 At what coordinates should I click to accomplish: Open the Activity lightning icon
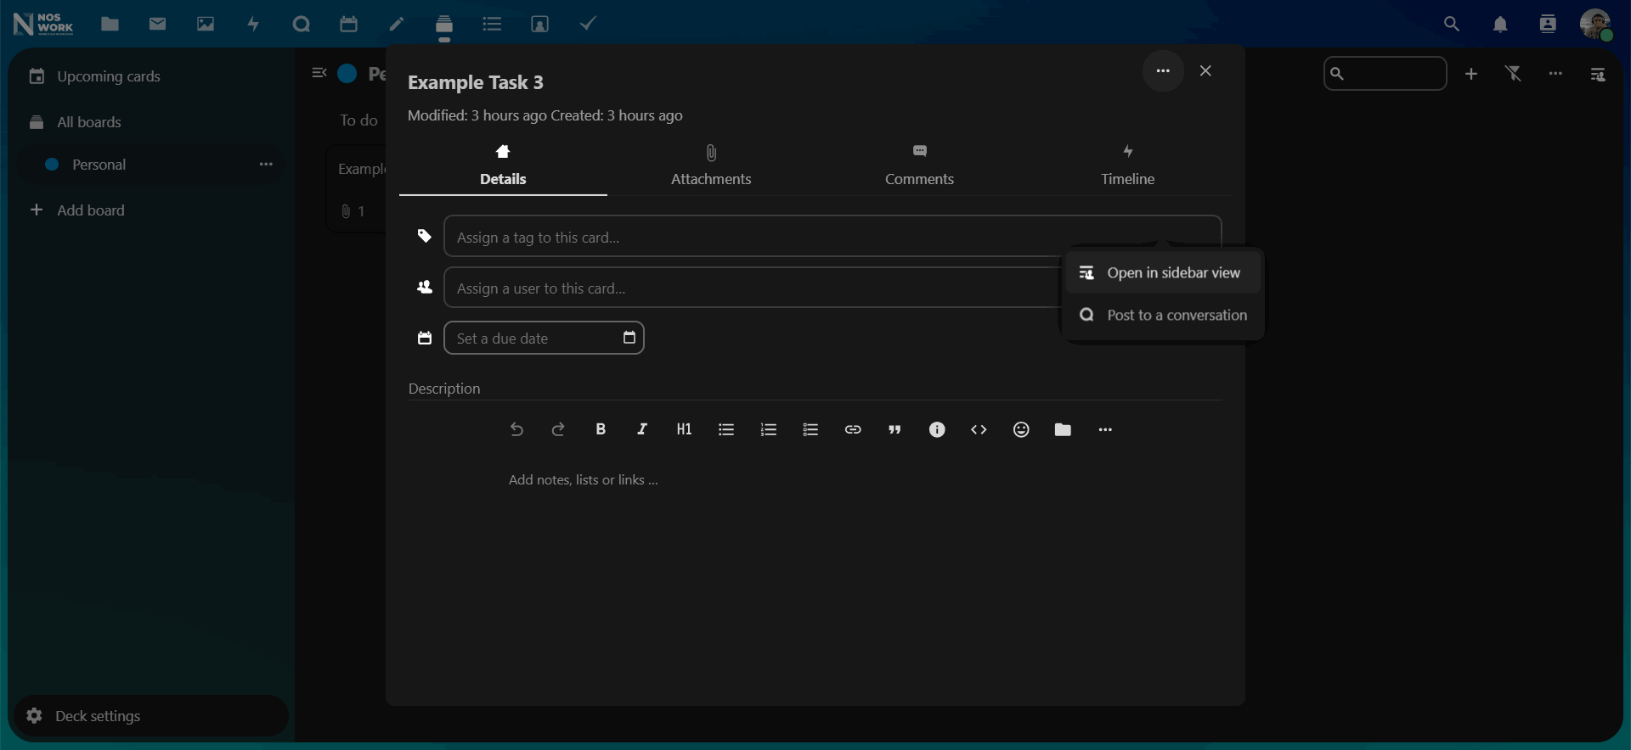click(253, 24)
